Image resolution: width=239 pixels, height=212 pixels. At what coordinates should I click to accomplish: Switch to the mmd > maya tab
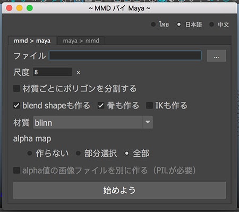click(32, 41)
